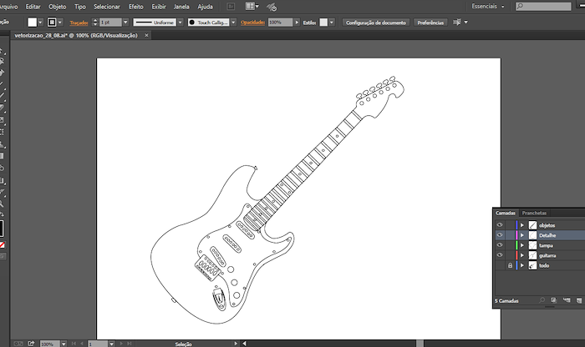Click Configuração de documento button
Viewport: 585px width, 347px height.
pos(376,23)
